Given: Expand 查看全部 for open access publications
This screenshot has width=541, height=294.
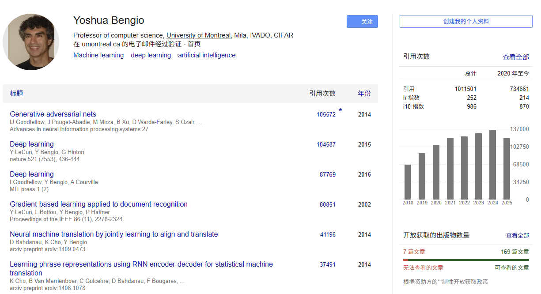Looking at the screenshot, I should point(517,236).
